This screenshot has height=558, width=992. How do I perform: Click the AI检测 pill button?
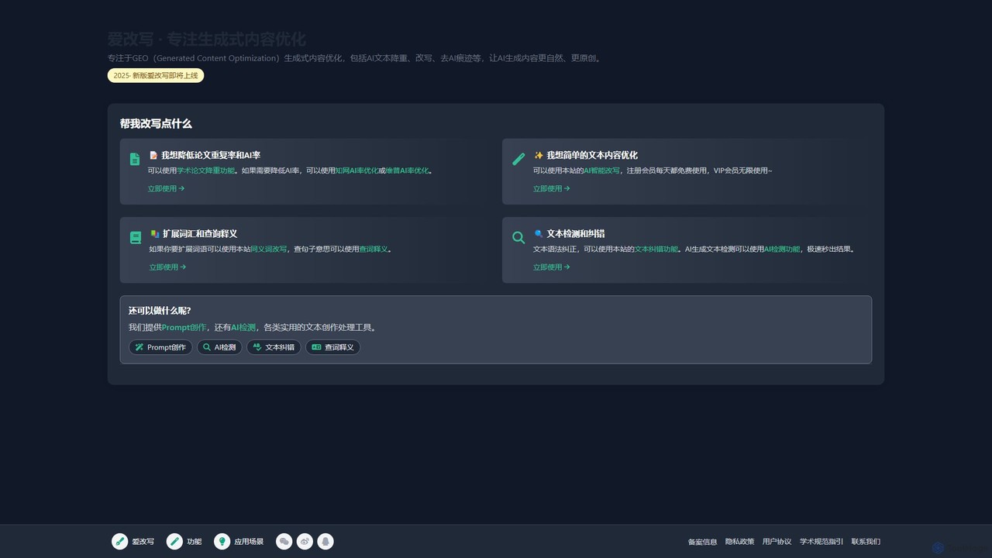coord(219,347)
